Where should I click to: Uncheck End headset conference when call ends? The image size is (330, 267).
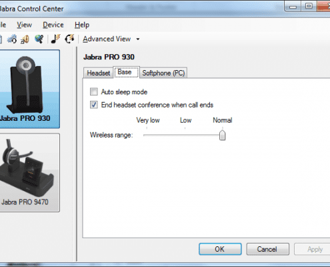coord(94,105)
